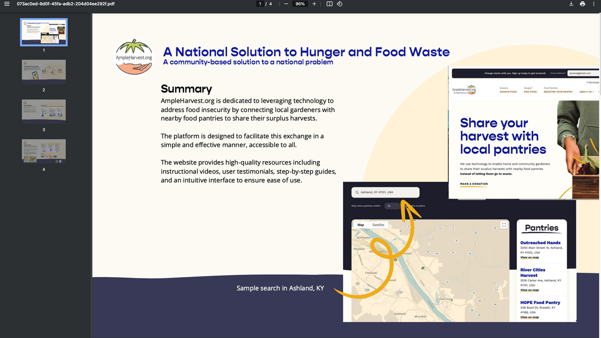
Task: Click the email field showing jamers@gmail.com
Action: (x=583, y=73)
